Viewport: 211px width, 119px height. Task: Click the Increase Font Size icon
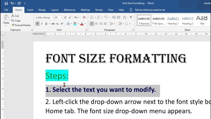click(65, 18)
